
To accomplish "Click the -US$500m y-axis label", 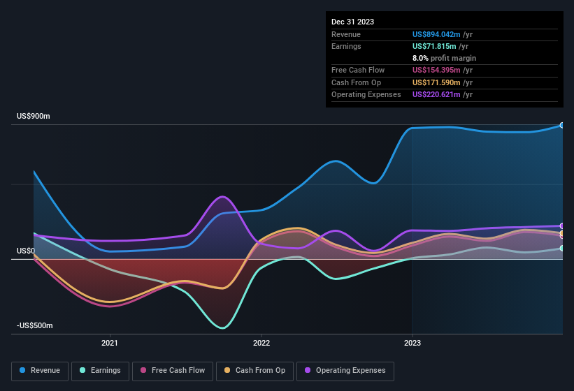I will click(35, 325).
